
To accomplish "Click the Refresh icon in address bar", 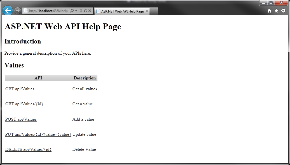I will (86, 10).
